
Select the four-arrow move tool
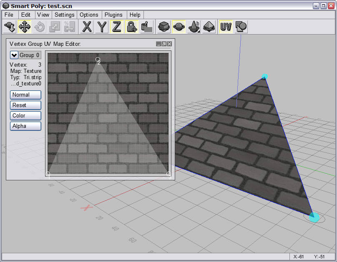tap(25, 27)
